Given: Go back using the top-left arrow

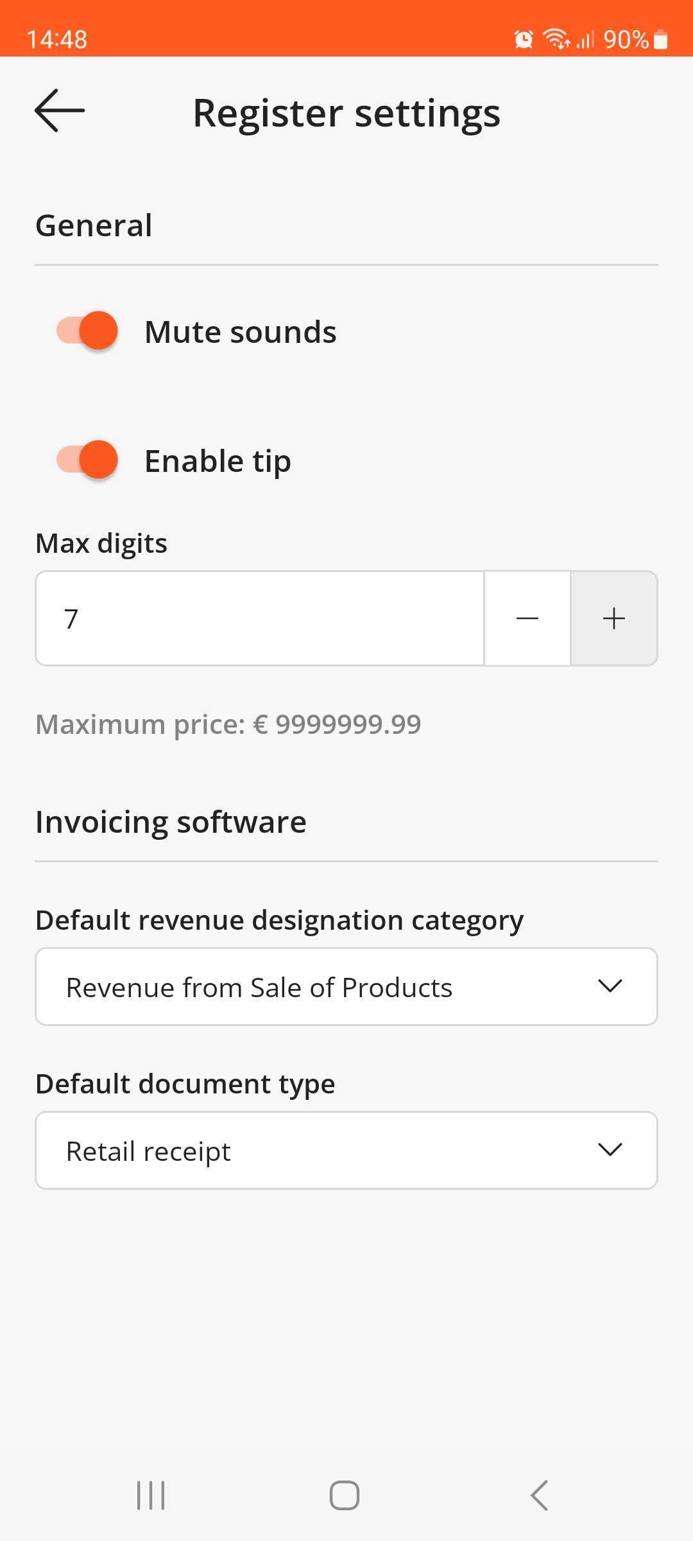Looking at the screenshot, I should coord(60,111).
